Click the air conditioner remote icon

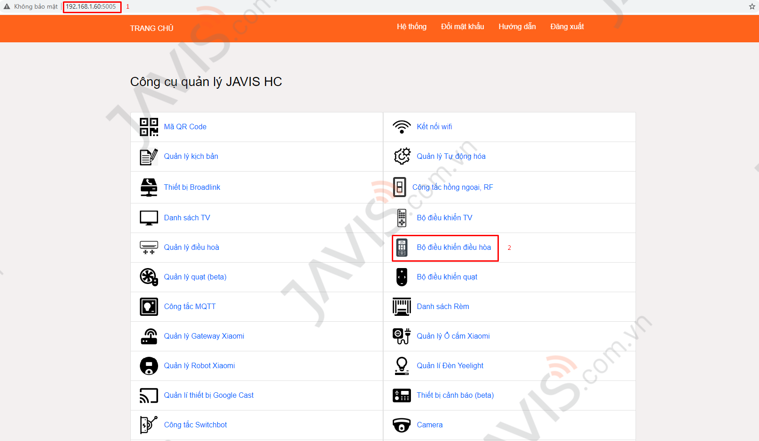point(402,248)
